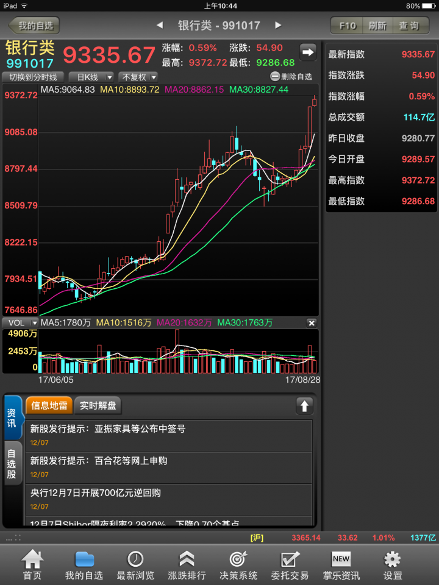The image size is (439, 585).
Task: Tap the 17/06/05 date label
Action: (x=56, y=380)
